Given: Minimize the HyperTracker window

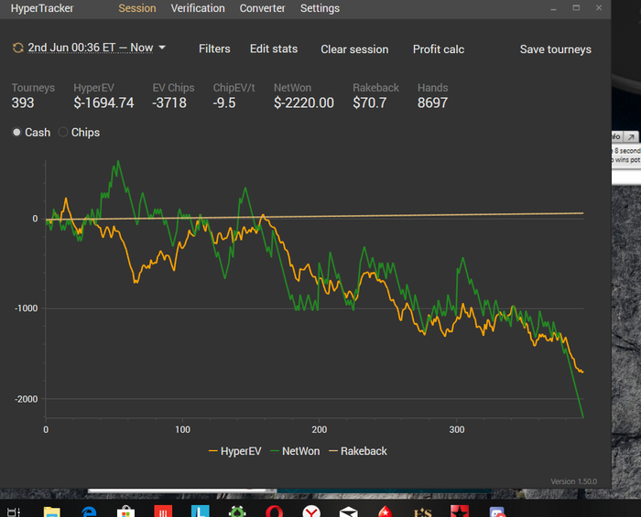Looking at the screenshot, I should pyautogui.click(x=553, y=8).
